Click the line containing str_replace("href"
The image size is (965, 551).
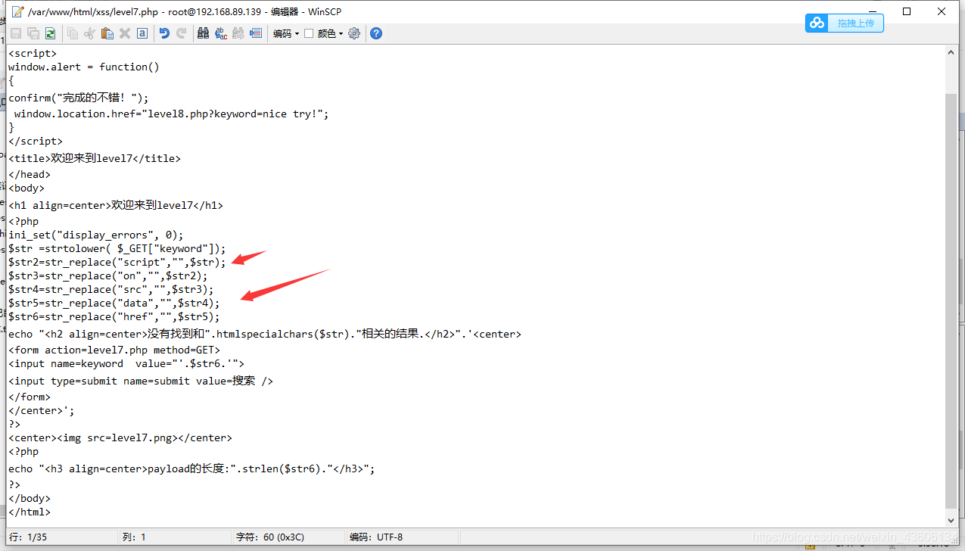tap(114, 316)
